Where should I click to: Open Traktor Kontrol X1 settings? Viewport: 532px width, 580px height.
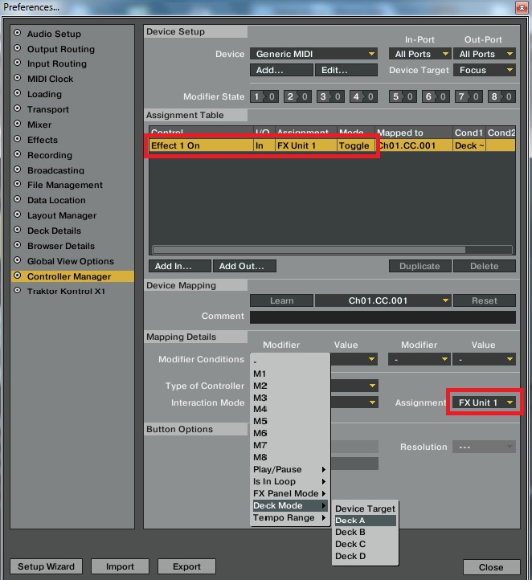tap(66, 291)
